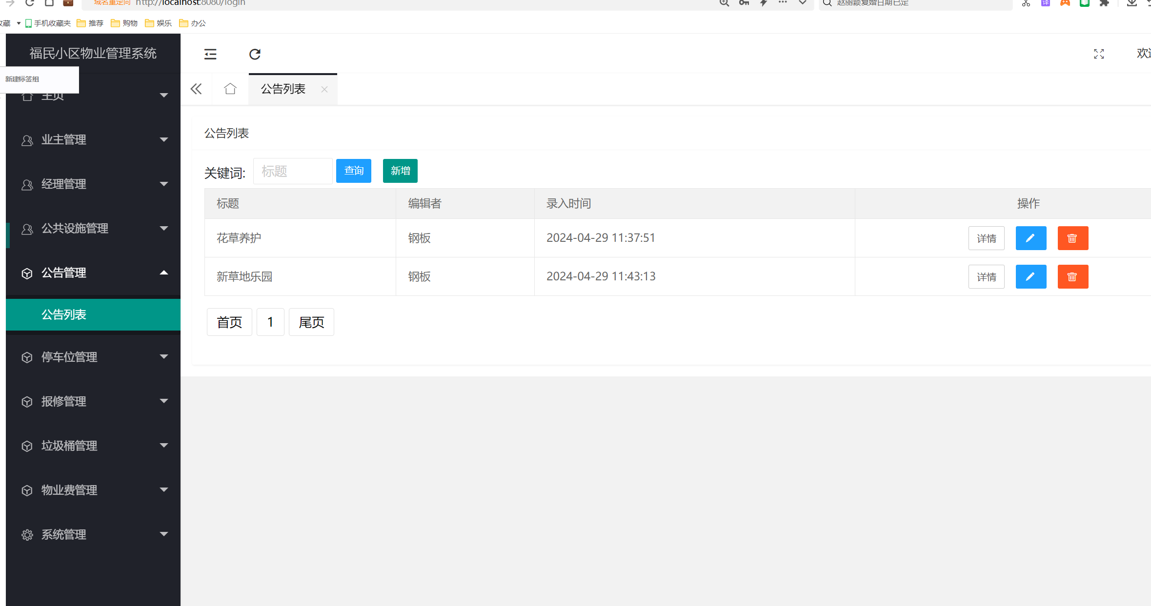Select 公告列表 in the sidebar submenu
This screenshot has width=1151, height=606.
pos(64,315)
